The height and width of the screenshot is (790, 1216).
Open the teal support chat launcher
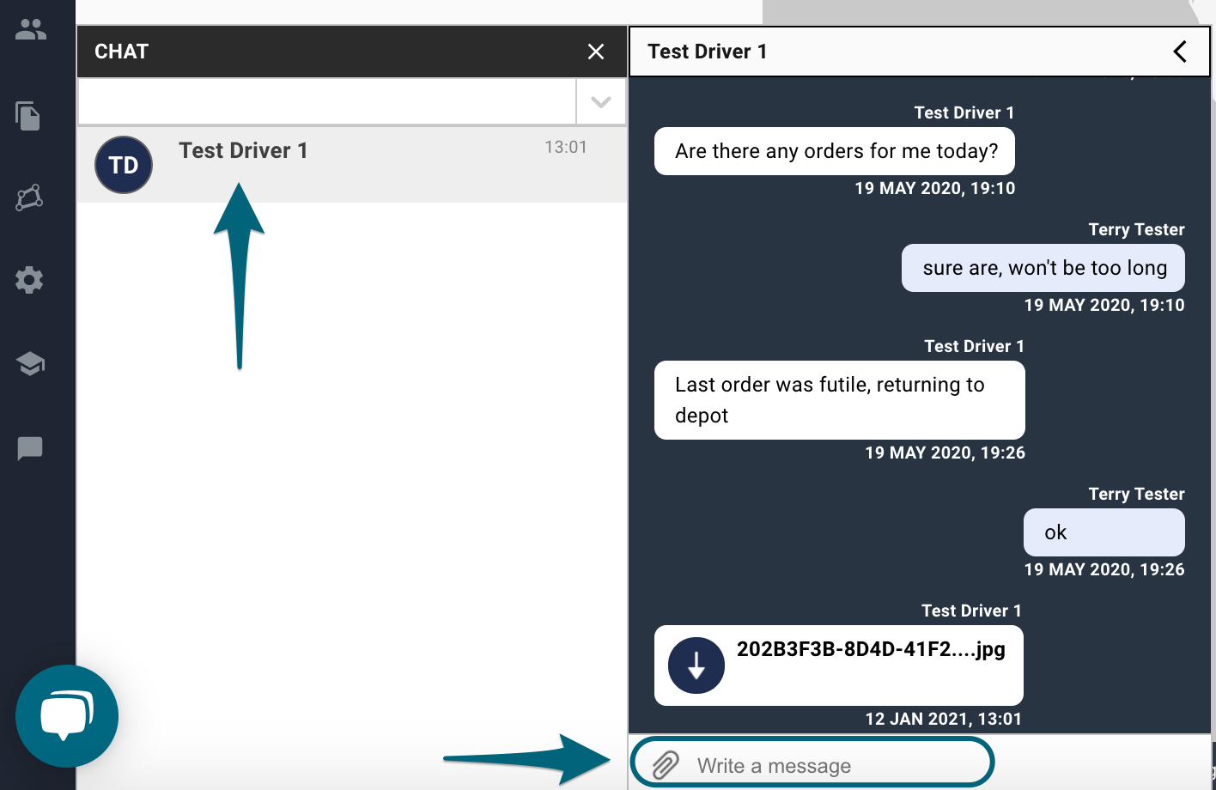(x=67, y=716)
